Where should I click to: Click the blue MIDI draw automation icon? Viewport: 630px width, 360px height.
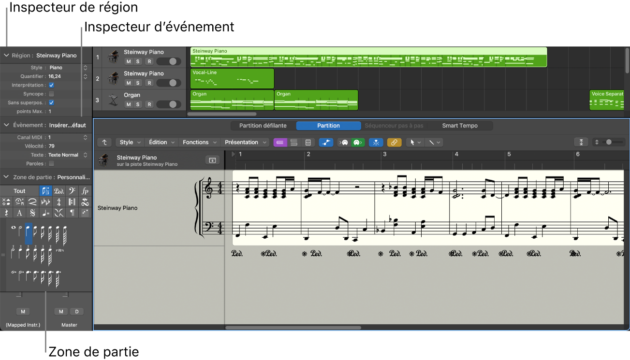pos(326,143)
